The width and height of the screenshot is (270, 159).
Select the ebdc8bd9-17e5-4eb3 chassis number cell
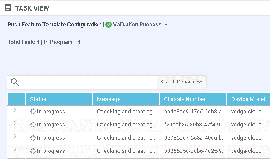pos(195,112)
